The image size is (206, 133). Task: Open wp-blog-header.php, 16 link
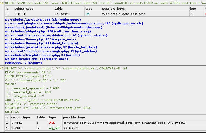[x=36, y=59]
